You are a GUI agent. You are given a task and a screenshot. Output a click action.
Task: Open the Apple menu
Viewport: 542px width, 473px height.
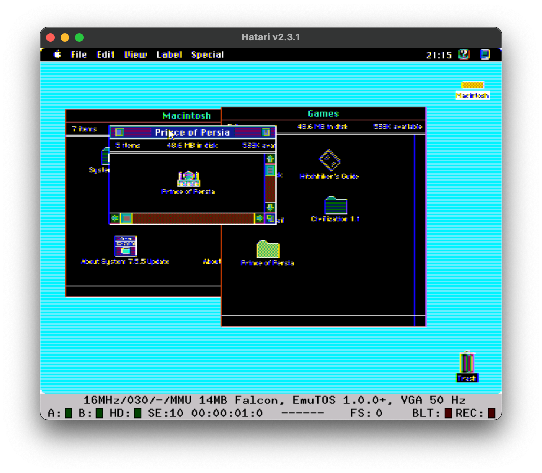pos(57,54)
